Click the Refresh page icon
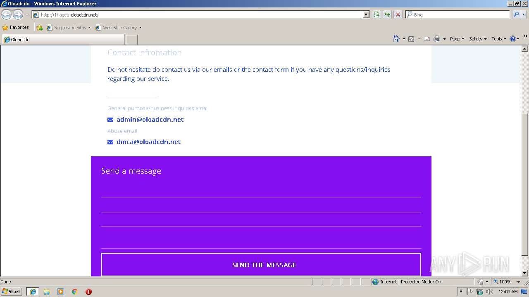Screen dimensions: 529x297 point(387,15)
